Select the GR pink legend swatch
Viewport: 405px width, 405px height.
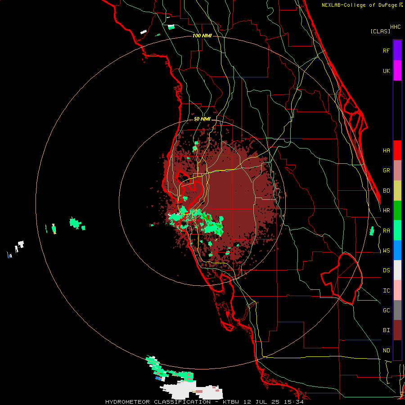tap(397, 171)
